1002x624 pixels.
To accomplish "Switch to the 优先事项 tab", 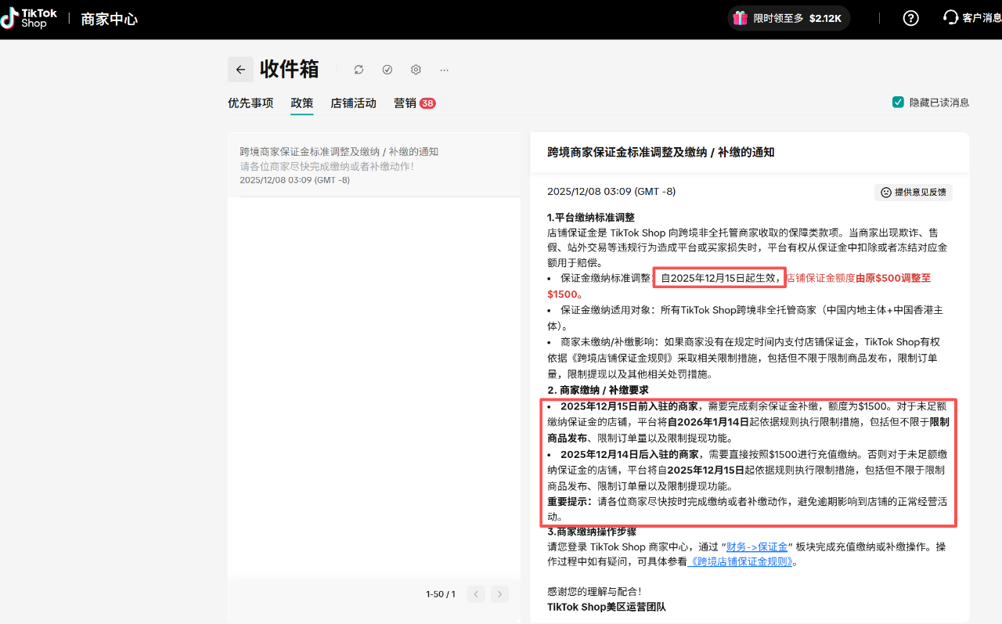I will pyautogui.click(x=250, y=103).
